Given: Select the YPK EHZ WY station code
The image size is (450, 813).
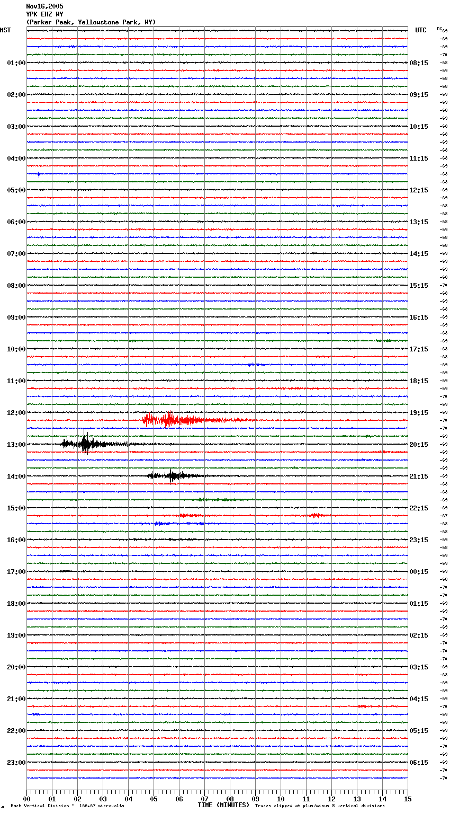Looking at the screenshot, I should (44, 14).
